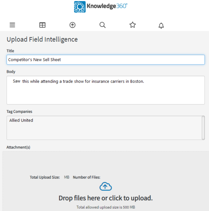Click the 'Attachment(s)' label
209x211 pixels.
[18, 147]
